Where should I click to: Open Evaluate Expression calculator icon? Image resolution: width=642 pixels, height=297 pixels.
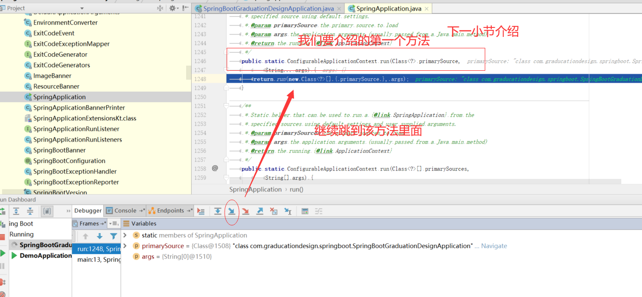[305, 211]
